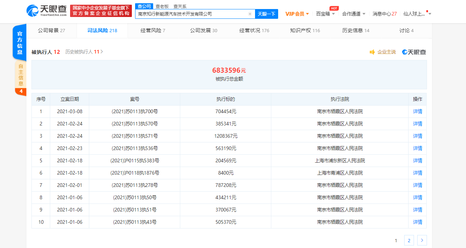Screen dimensions: 466x248
Task: Open the 公司背景 27 tab
Action: point(51,30)
